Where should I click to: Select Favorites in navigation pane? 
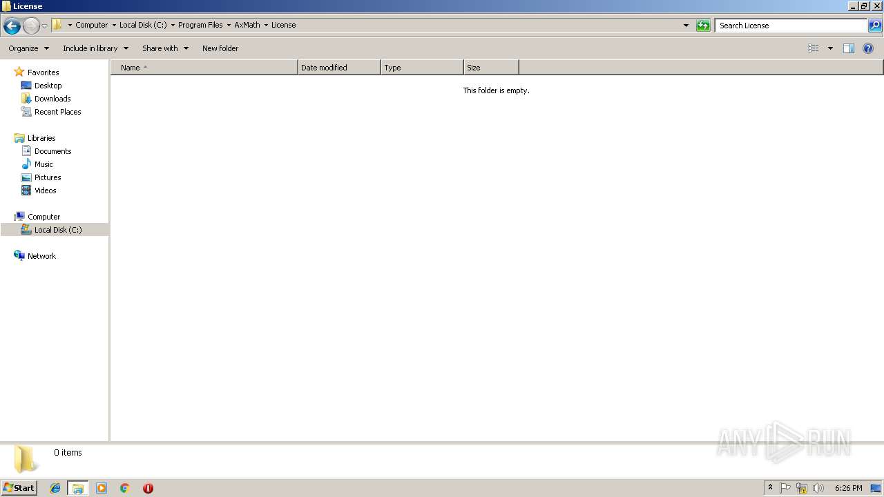[43, 72]
